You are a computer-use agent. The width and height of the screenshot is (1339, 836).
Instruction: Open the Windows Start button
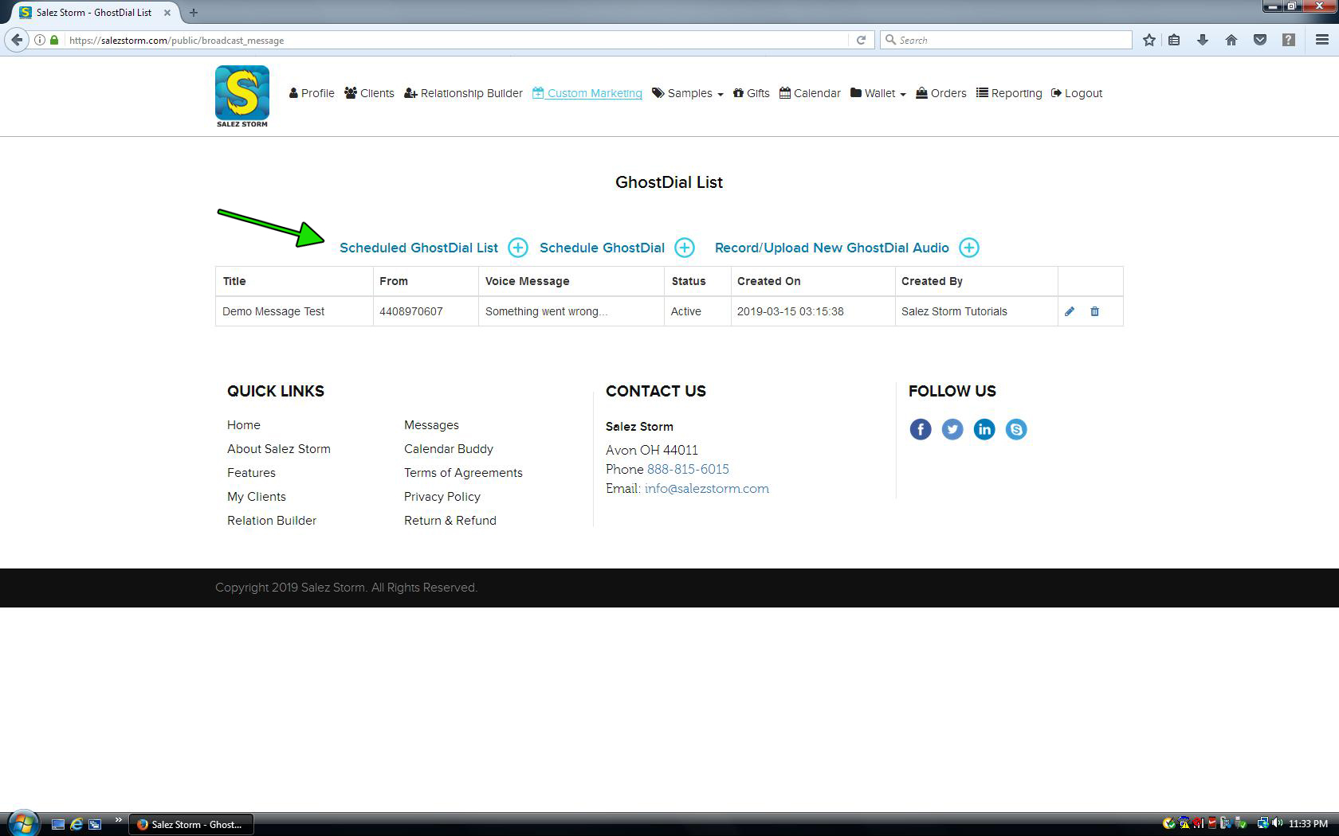click(22, 823)
